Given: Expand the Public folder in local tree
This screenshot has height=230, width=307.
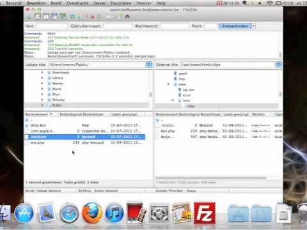Looking at the screenshot, I should point(42,105).
